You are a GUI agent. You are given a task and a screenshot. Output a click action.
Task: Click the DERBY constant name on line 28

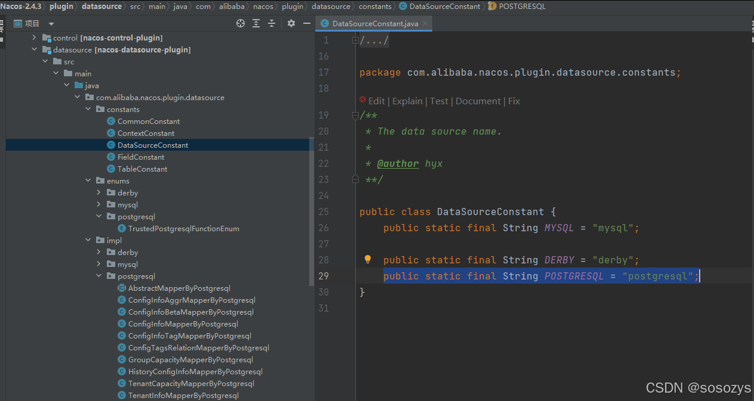click(559, 260)
